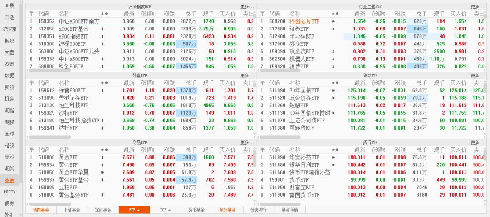Image resolution: width=490 pixels, height=217 pixels.
Task: Select the 恒生科技ETF row
Action: point(139,105)
